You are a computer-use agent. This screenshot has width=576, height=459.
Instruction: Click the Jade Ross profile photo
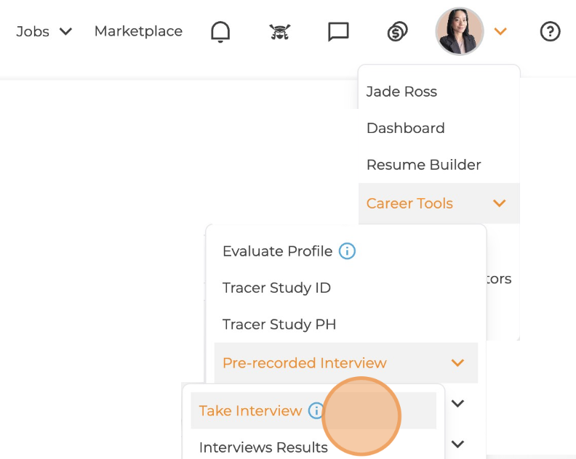[459, 32]
